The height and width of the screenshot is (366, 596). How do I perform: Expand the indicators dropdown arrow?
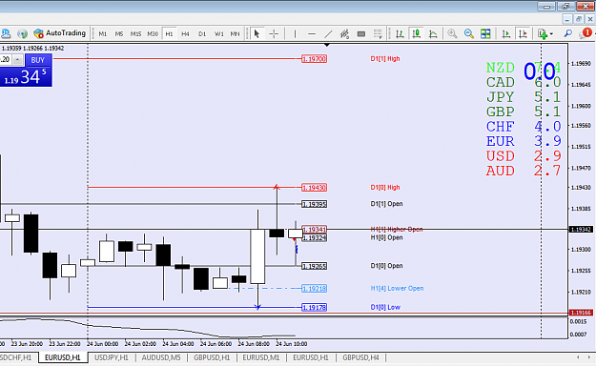coord(551,34)
